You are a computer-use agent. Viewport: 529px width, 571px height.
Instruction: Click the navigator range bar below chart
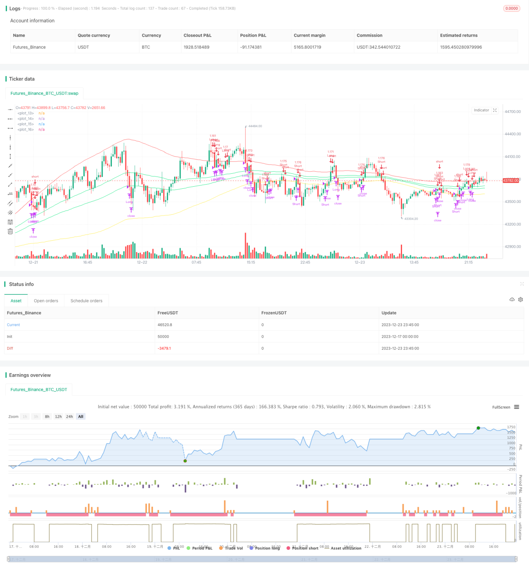(262, 559)
